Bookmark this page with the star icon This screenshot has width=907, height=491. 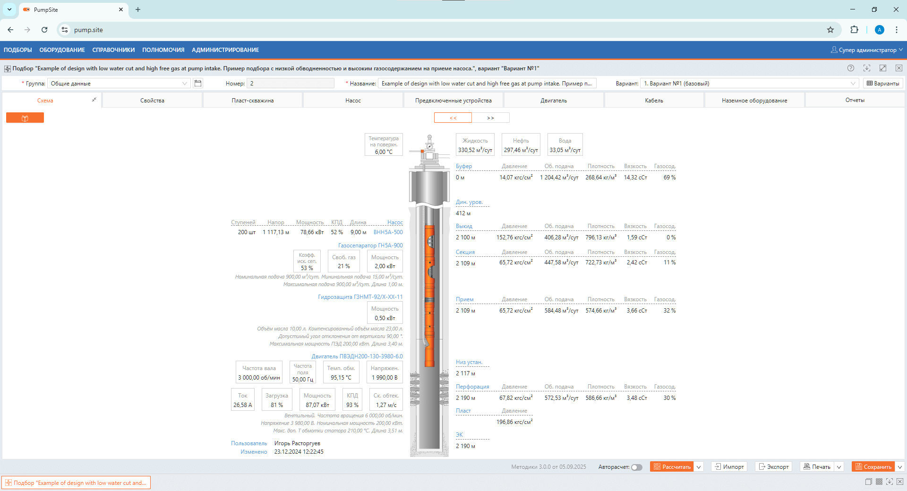pyautogui.click(x=830, y=30)
